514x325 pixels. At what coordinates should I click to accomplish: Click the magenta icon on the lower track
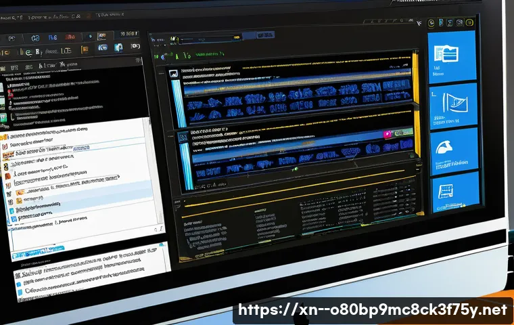(x=388, y=134)
